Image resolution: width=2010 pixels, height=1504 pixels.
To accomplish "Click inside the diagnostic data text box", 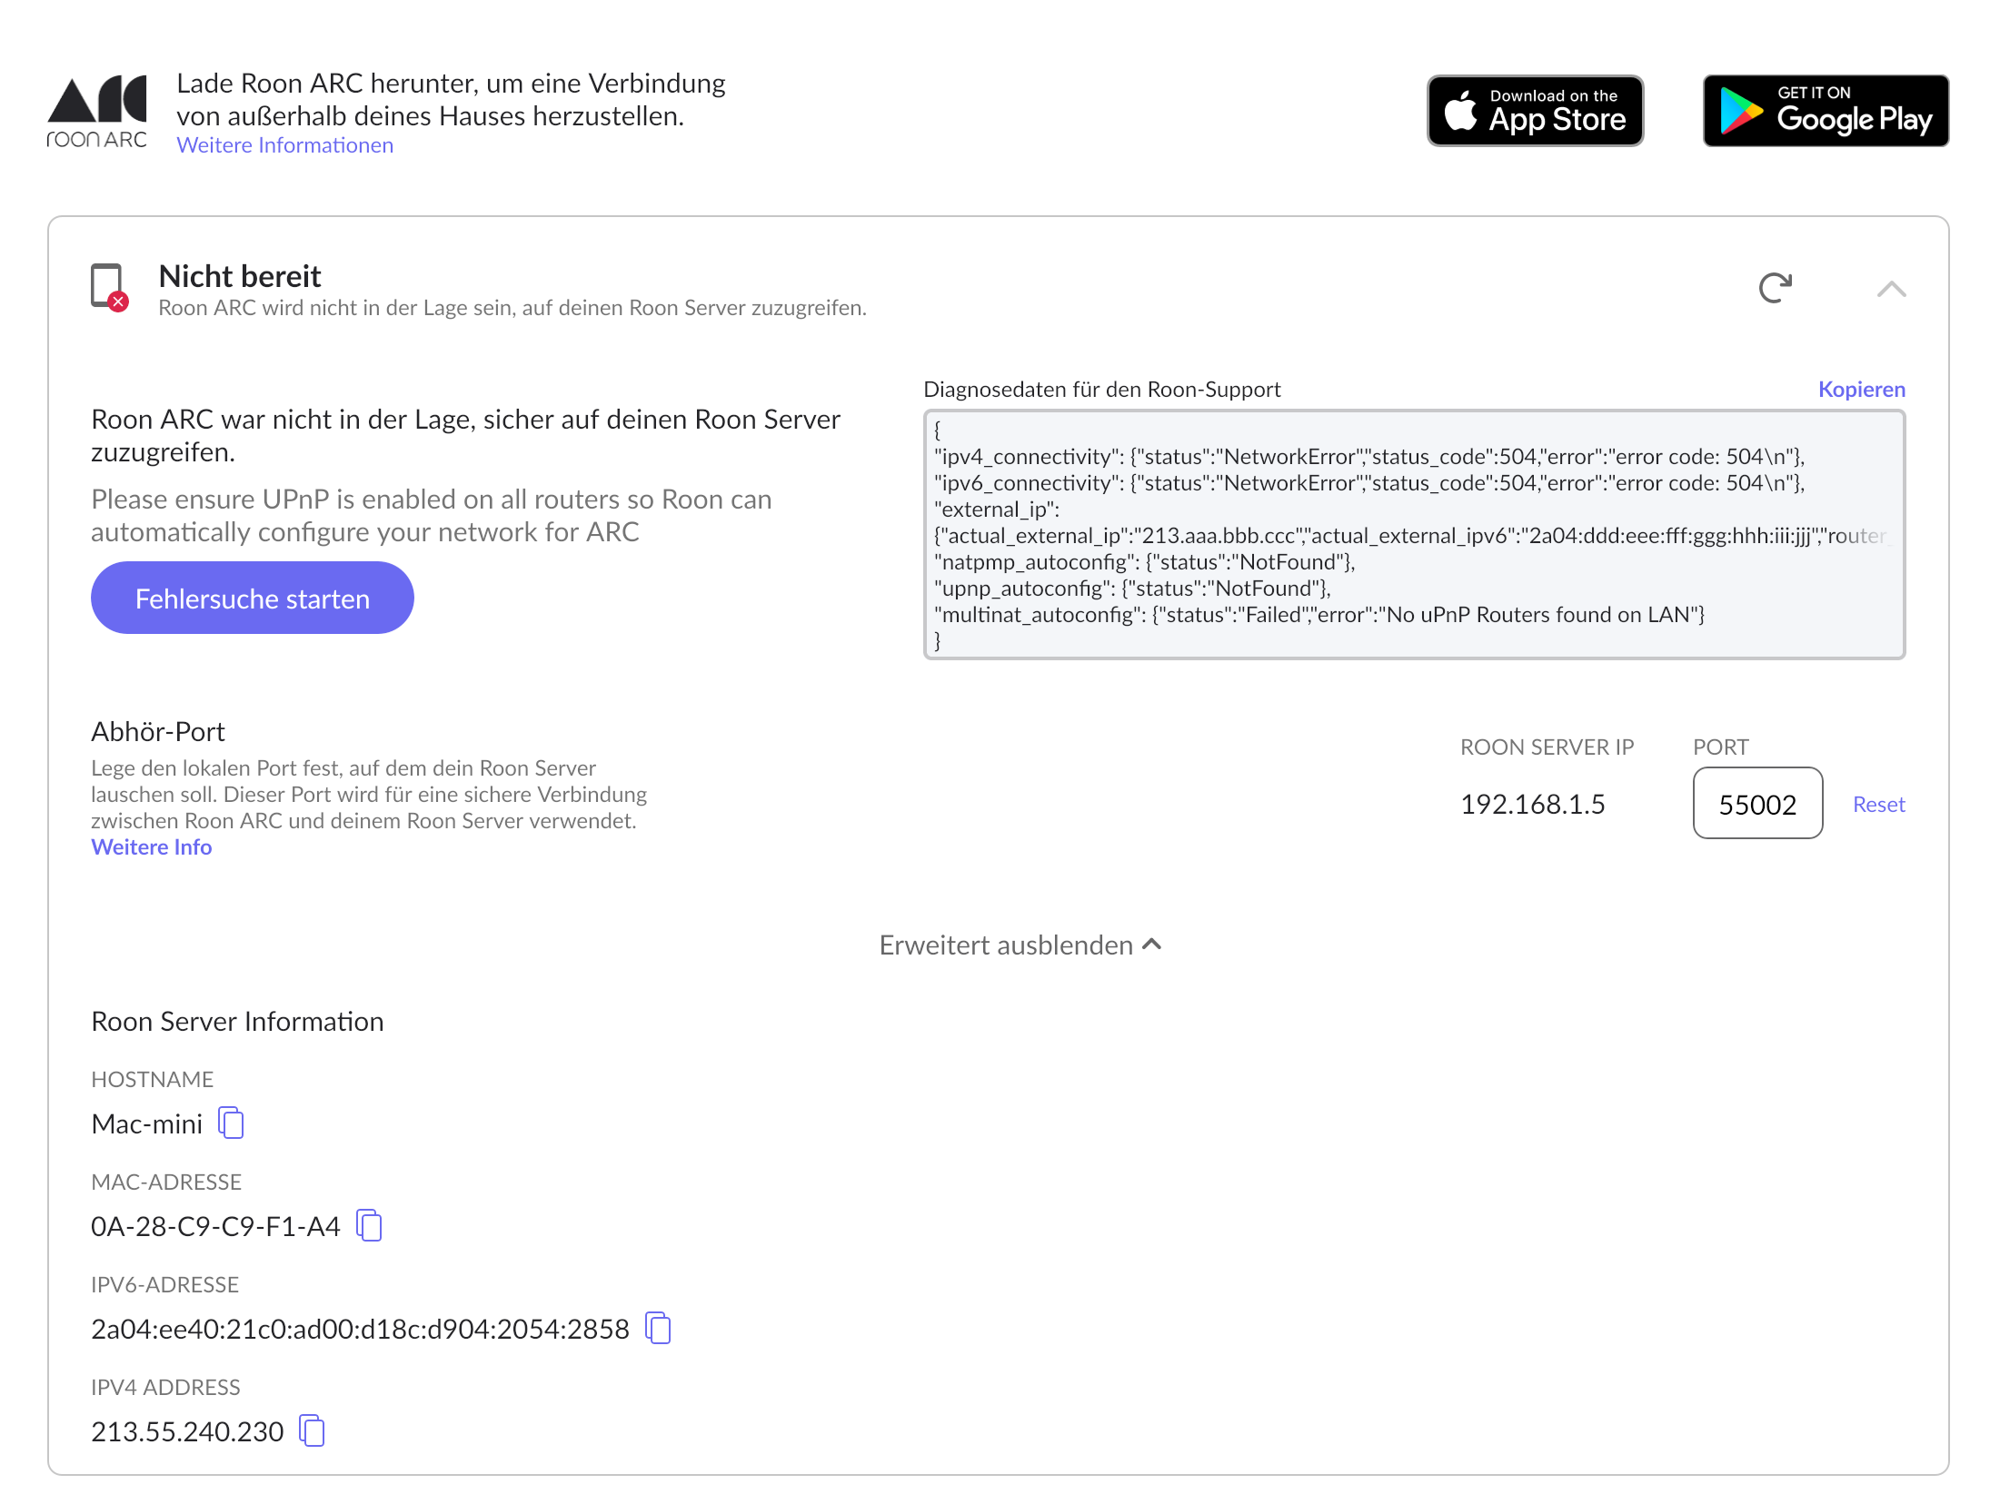I will point(1414,534).
